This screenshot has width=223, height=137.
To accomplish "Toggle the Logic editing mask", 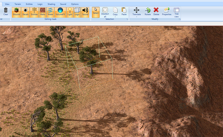I will pyautogui.click(x=77, y=12).
